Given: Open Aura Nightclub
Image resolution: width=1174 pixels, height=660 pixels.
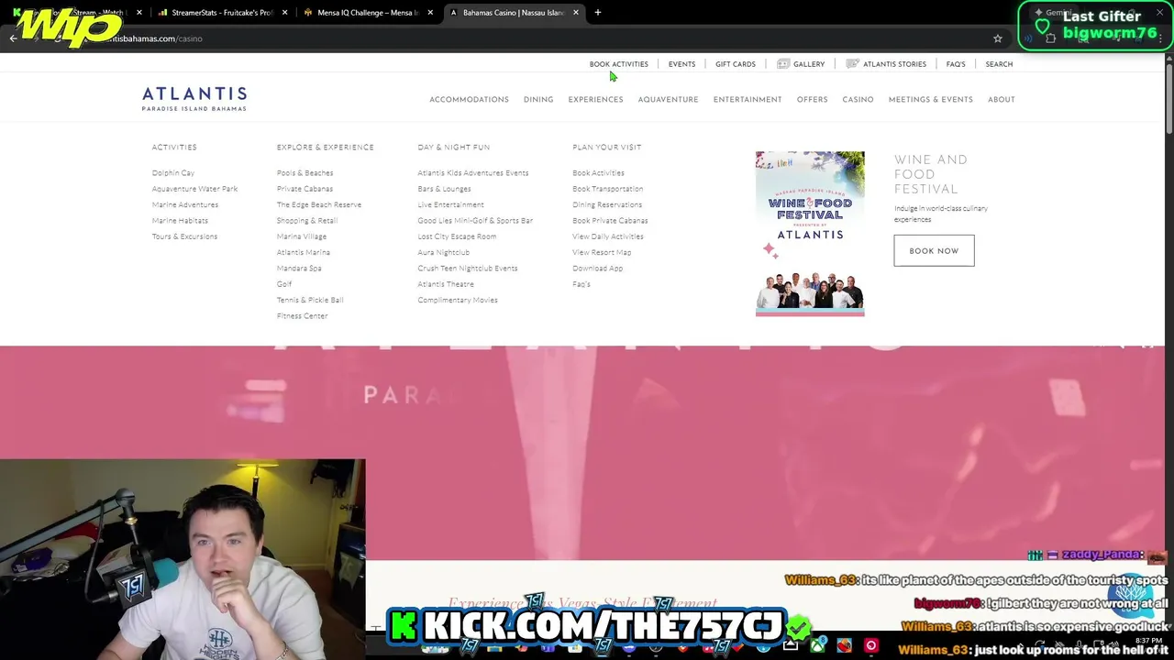Looking at the screenshot, I should 443,252.
